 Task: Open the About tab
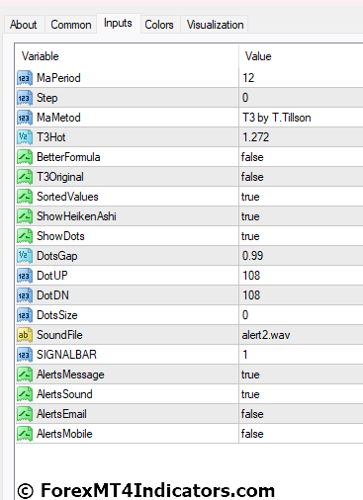tap(24, 25)
